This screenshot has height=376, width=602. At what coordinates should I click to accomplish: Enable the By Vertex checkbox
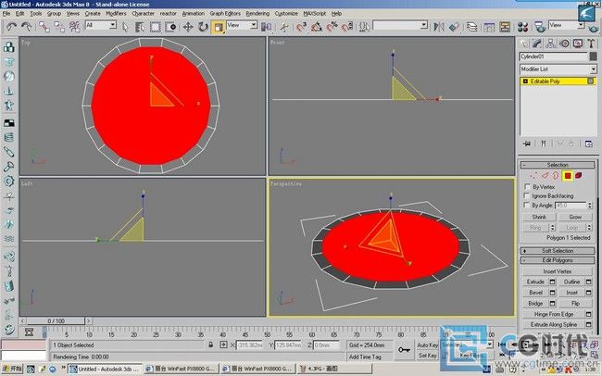527,187
